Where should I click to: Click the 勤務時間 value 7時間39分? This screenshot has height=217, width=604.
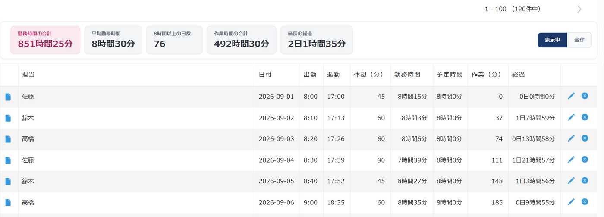click(x=412, y=160)
